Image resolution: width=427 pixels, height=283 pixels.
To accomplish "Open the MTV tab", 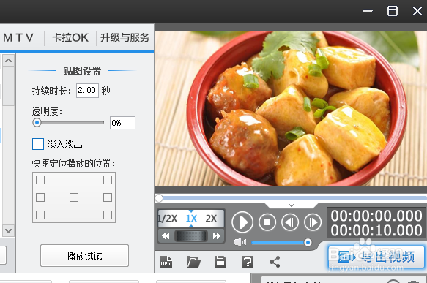I will coord(18,38).
